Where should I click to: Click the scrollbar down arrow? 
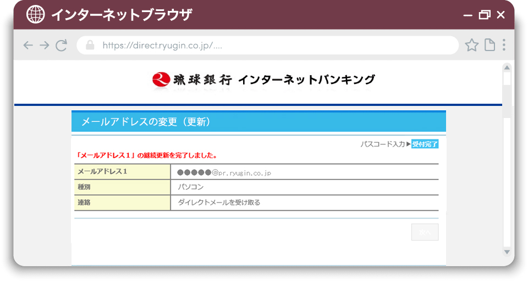(x=507, y=251)
